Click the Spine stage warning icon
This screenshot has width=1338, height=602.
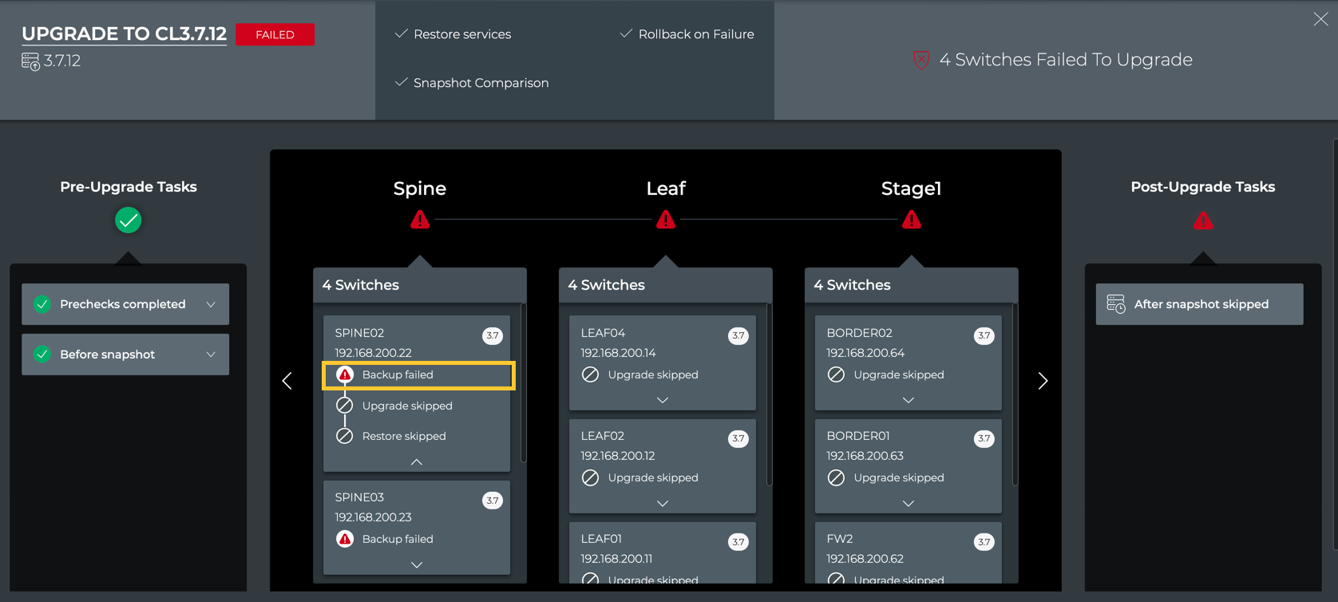point(420,220)
